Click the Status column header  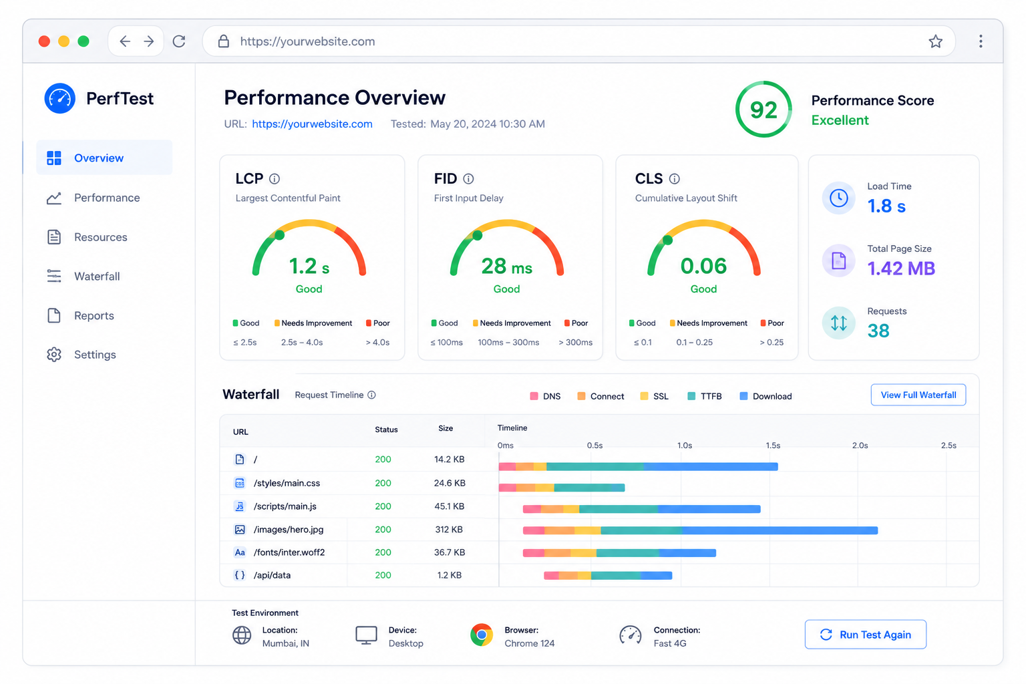click(x=386, y=430)
